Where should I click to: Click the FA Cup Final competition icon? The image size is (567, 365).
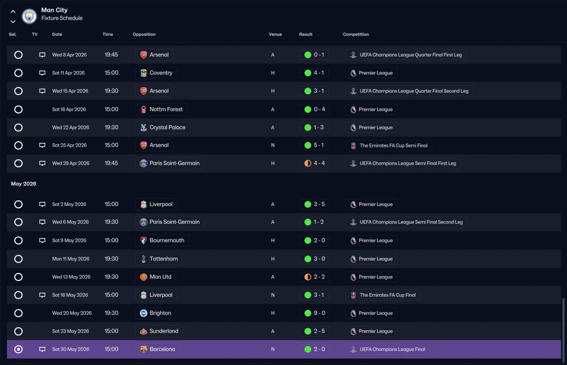[353, 295]
